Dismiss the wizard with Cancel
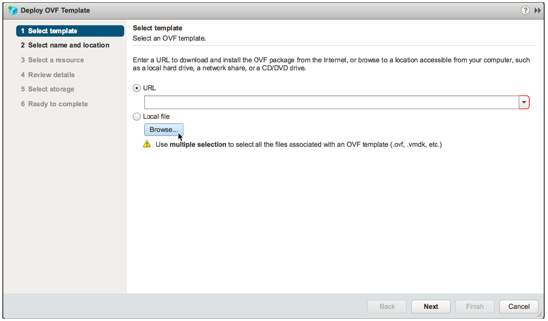 coord(519,306)
